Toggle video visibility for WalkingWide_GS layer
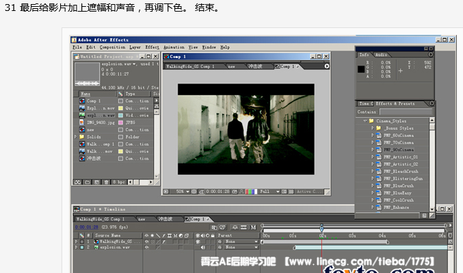463x273 pixels. tap(198, 242)
